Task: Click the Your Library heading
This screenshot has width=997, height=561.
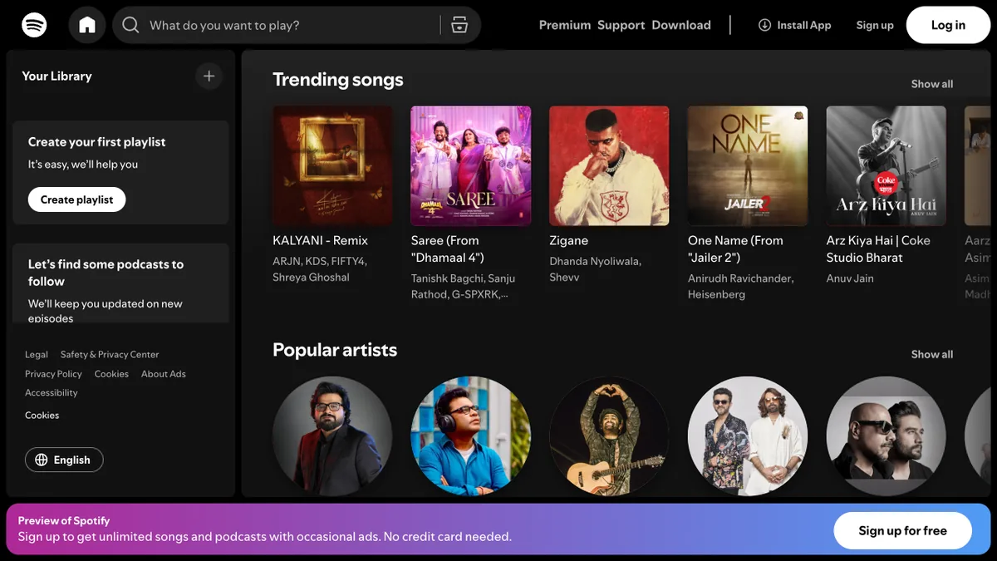Action: pos(56,76)
